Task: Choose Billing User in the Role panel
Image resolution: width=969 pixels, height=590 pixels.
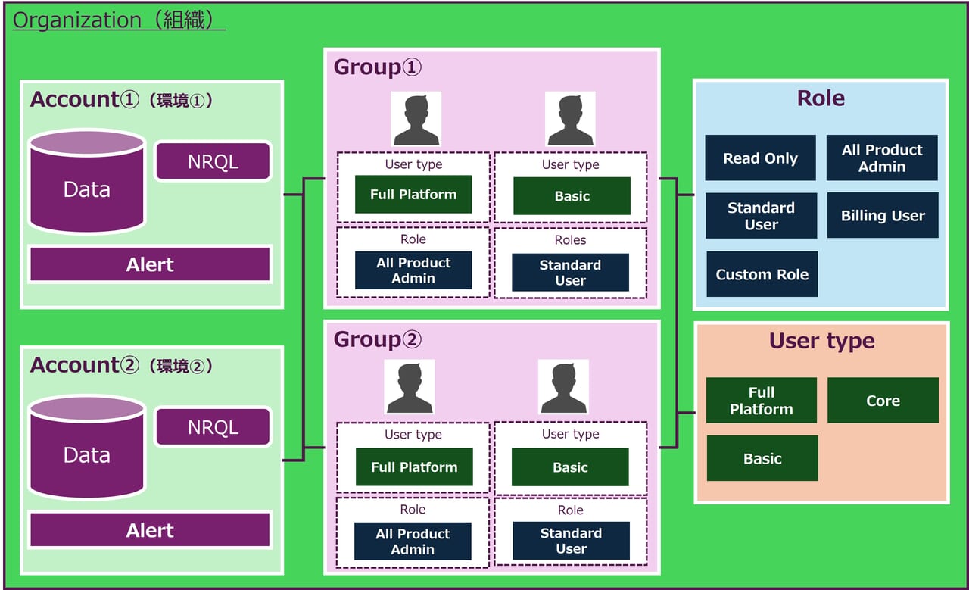Action: click(x=882, y=216)
